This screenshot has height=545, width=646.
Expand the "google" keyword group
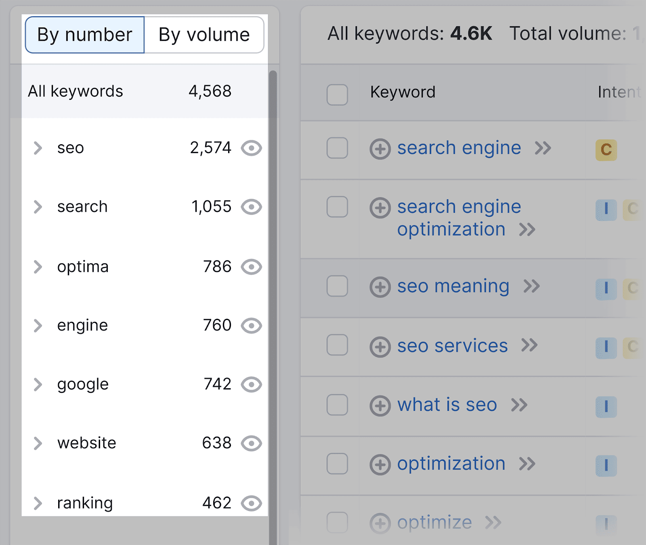click(x=38, y=384)
